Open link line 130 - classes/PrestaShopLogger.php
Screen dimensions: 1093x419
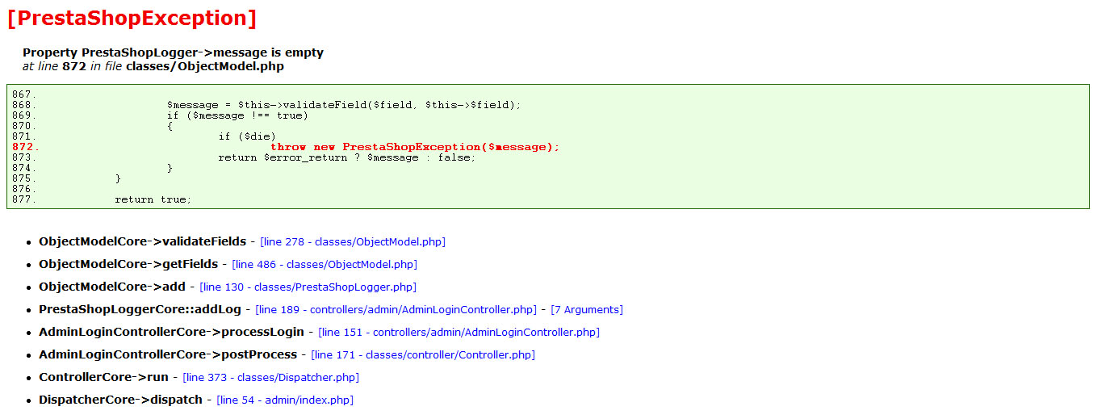click(308, 287)
